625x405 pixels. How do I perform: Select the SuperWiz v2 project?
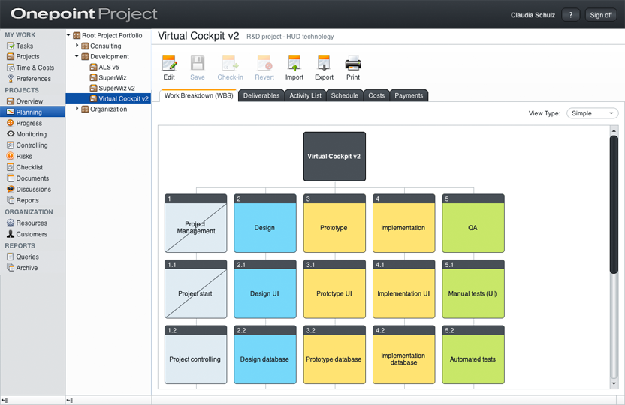(x=116, y=88)
